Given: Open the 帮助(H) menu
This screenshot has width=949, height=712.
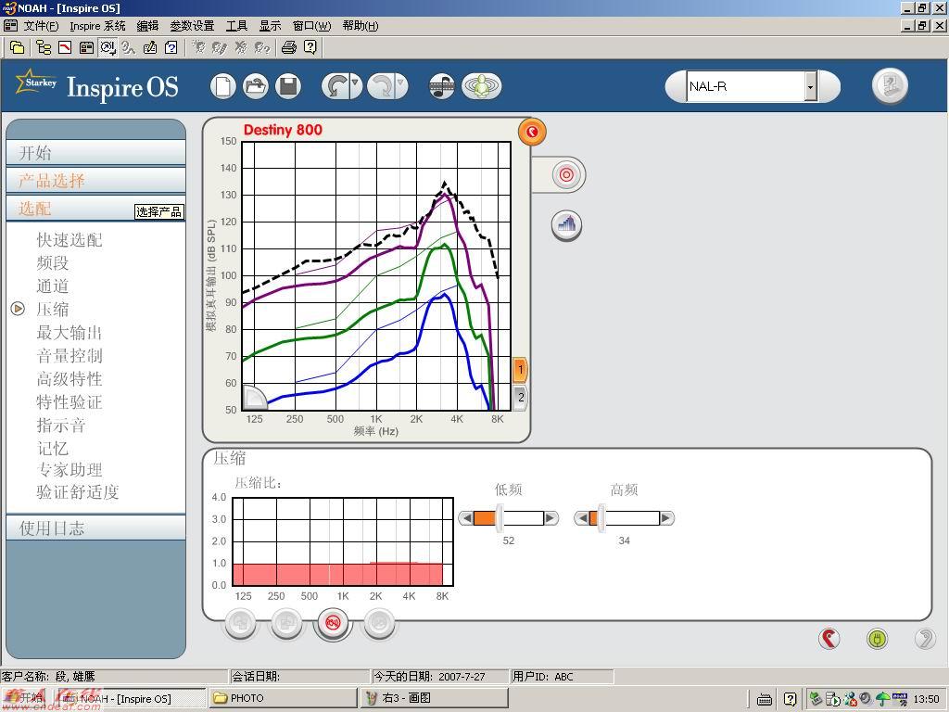Looking at the screenshot, I should coord(361,25).
